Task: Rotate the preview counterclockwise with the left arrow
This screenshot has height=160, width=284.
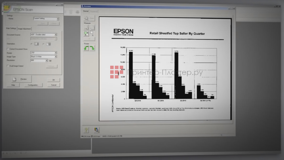Action: coord(86,48)
